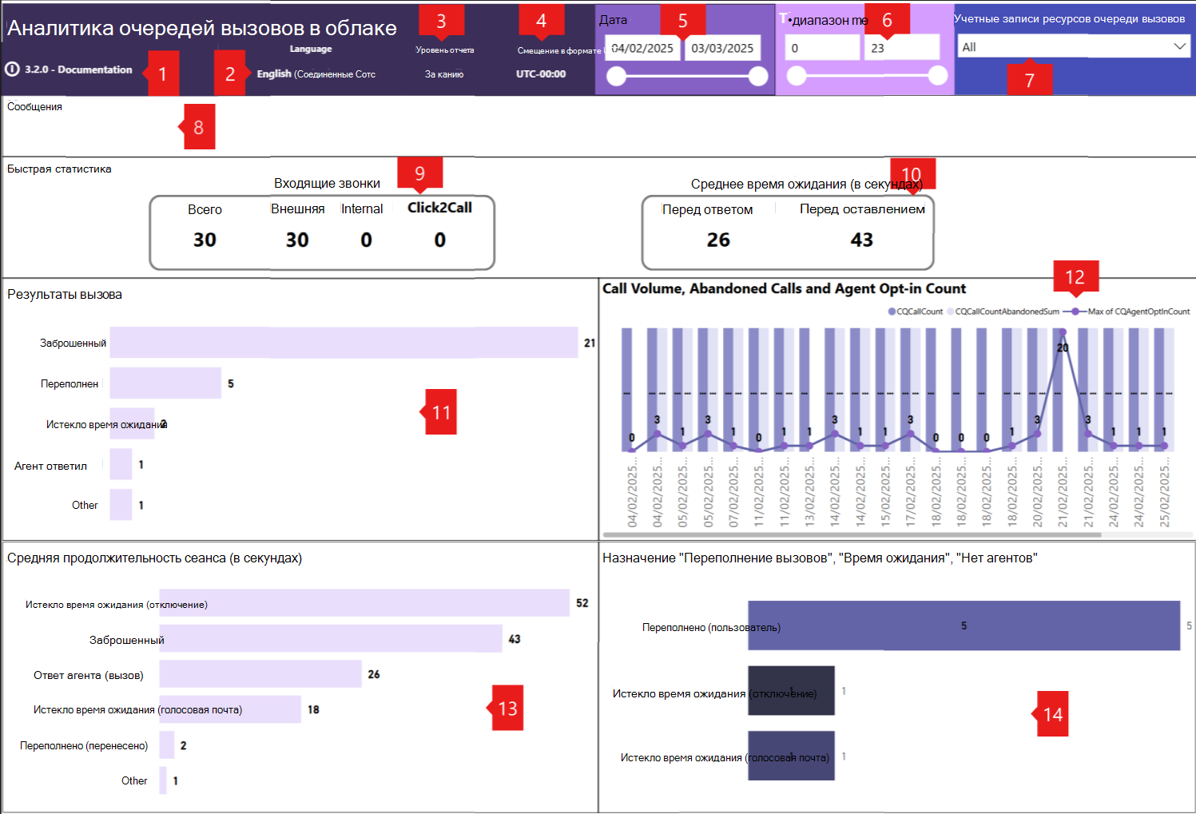Click the horizontal scrollbar under call volume chart

click(852, 534)
